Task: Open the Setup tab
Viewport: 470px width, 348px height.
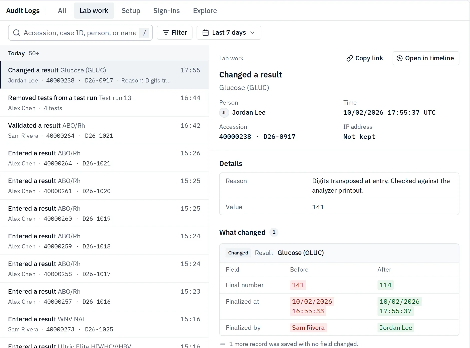Action: [x=131, y=11]
